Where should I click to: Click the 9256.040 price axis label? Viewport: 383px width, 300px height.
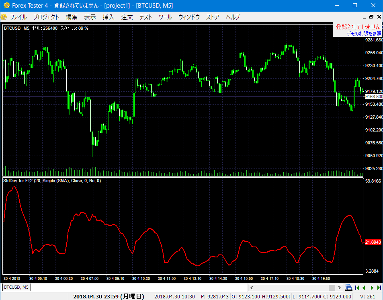[x=374, y=53]
